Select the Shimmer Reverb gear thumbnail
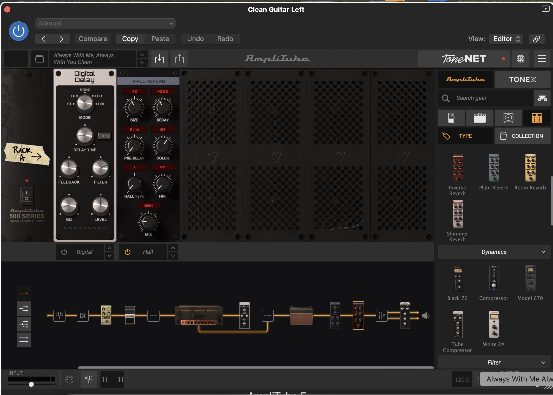 click(x=457, y=214)
